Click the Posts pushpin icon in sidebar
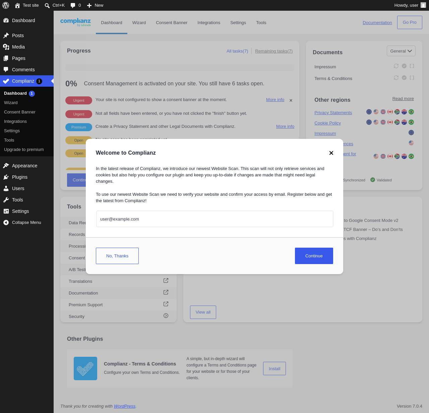The height and width of the screenshot is (413, 429). click(x=6, y=35)
